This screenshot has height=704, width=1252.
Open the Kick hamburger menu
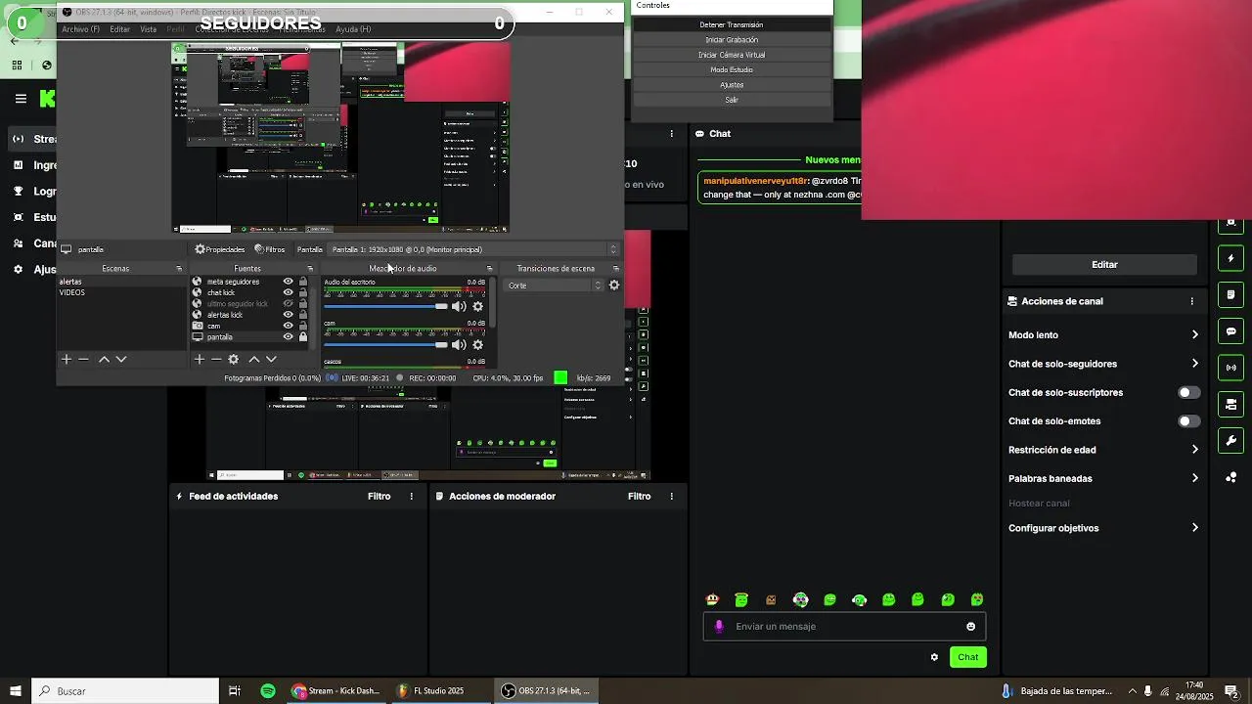point(21,99)
